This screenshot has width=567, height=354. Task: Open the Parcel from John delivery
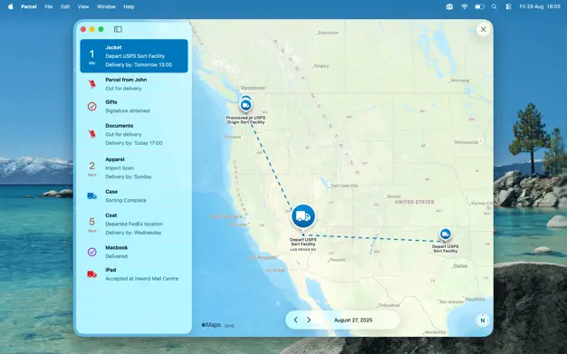(x=134, y=84)
